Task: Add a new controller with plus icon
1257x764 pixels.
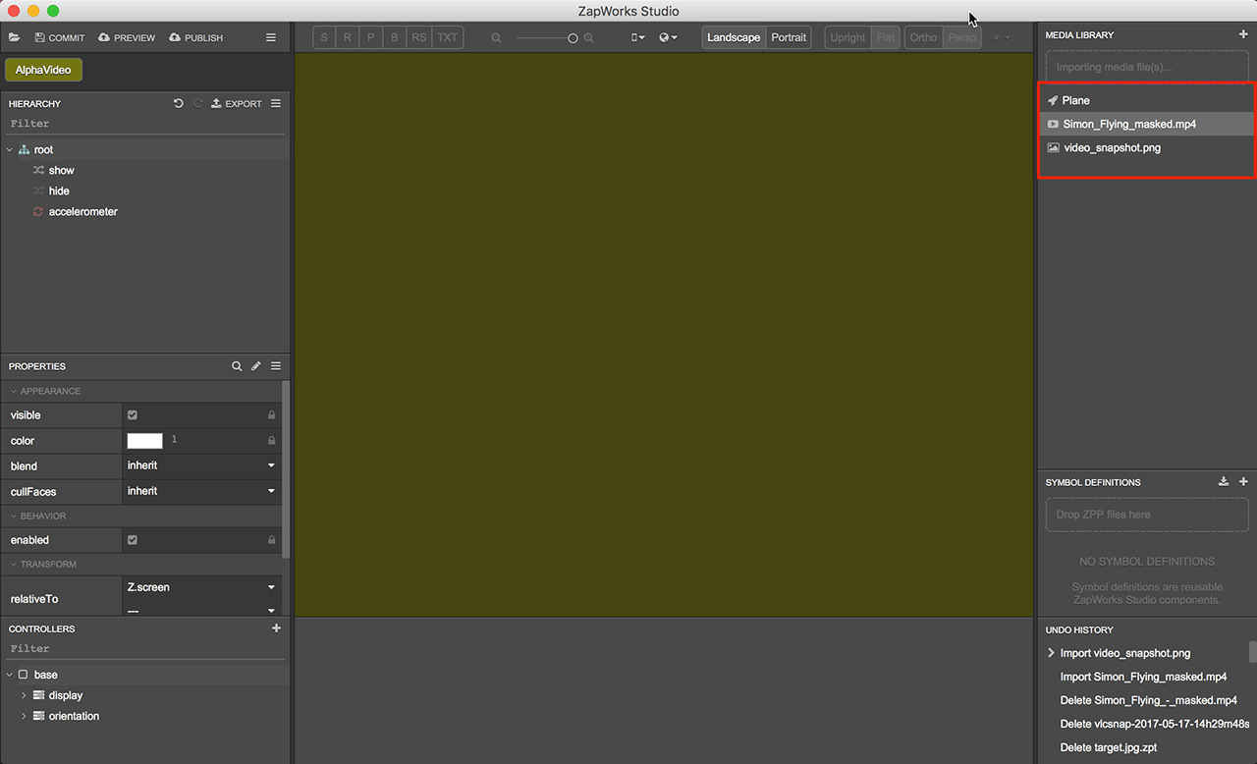Action: click(276, 628)
